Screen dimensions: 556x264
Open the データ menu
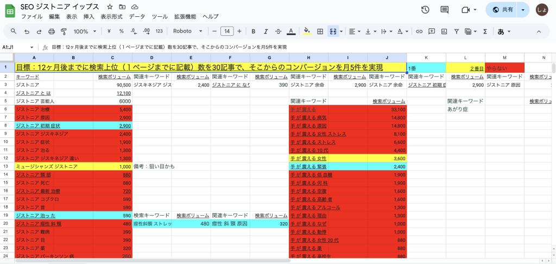[137, 17]
